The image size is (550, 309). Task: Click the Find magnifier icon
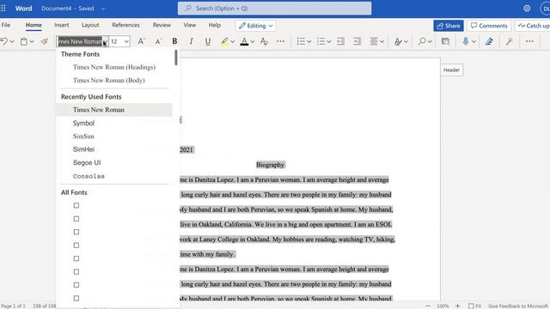[422, 41]
